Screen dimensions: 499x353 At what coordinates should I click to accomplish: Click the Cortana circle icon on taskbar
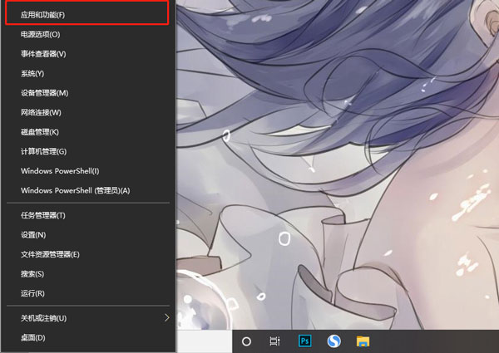point(246,341)
